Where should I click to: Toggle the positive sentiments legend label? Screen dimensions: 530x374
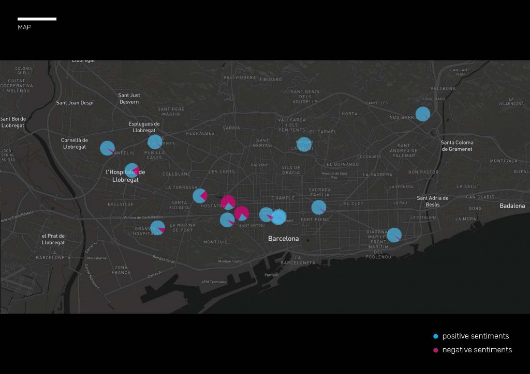[x=475, y=336]
